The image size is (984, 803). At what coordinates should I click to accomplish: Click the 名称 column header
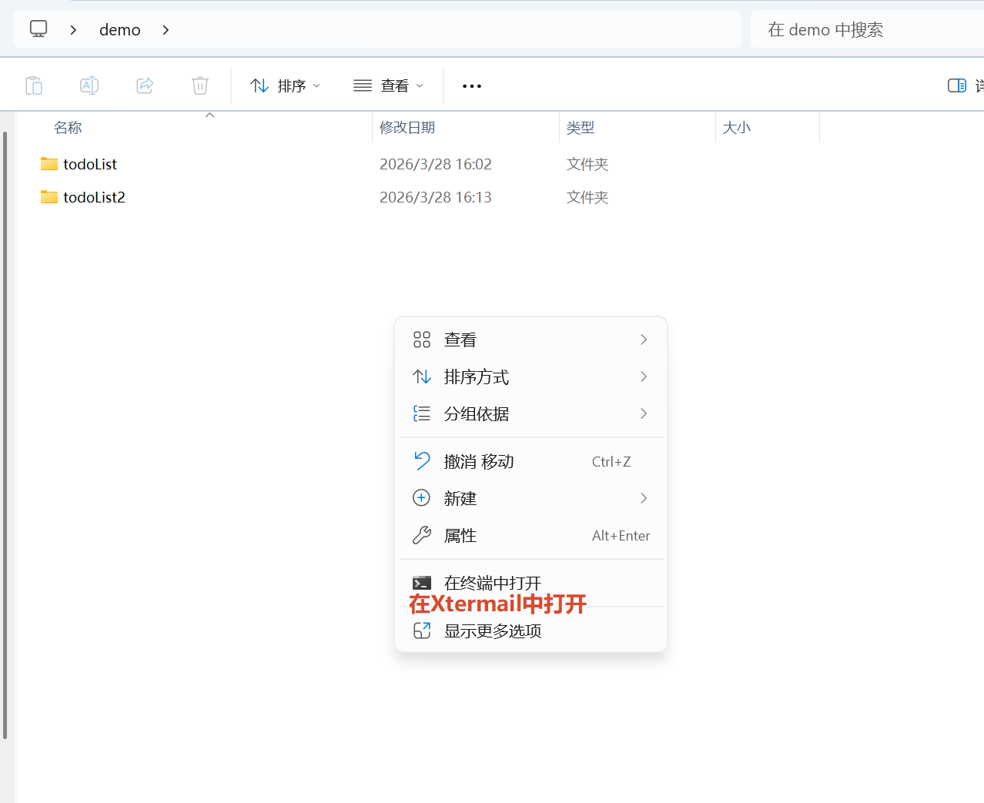coord(67,127)
